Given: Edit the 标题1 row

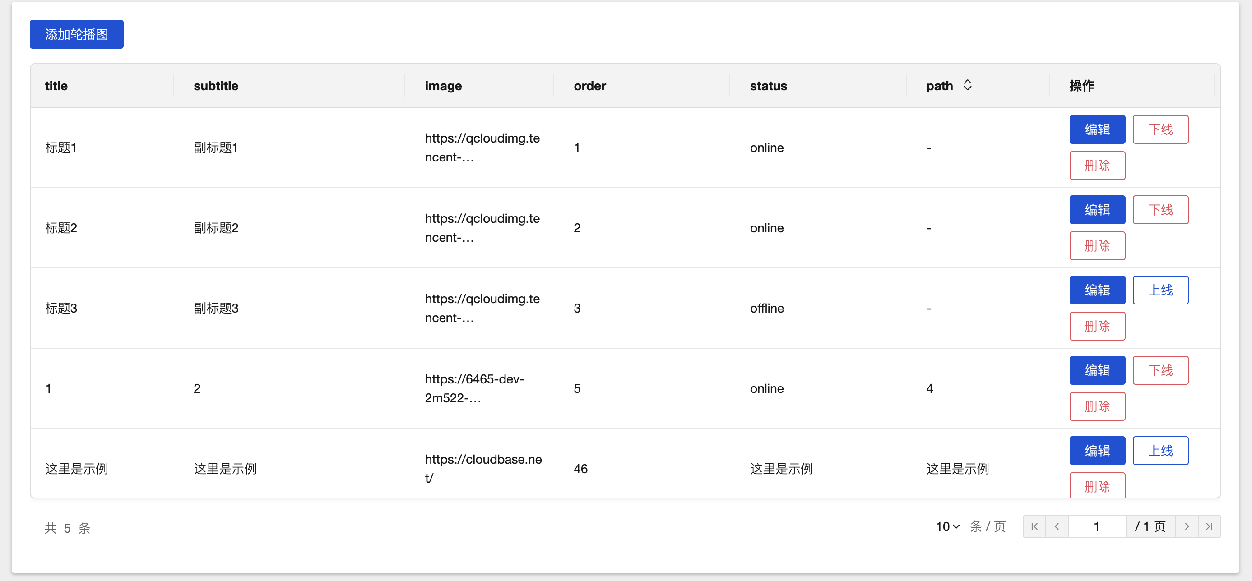Looking at the screenshot, I should 1097,129.
